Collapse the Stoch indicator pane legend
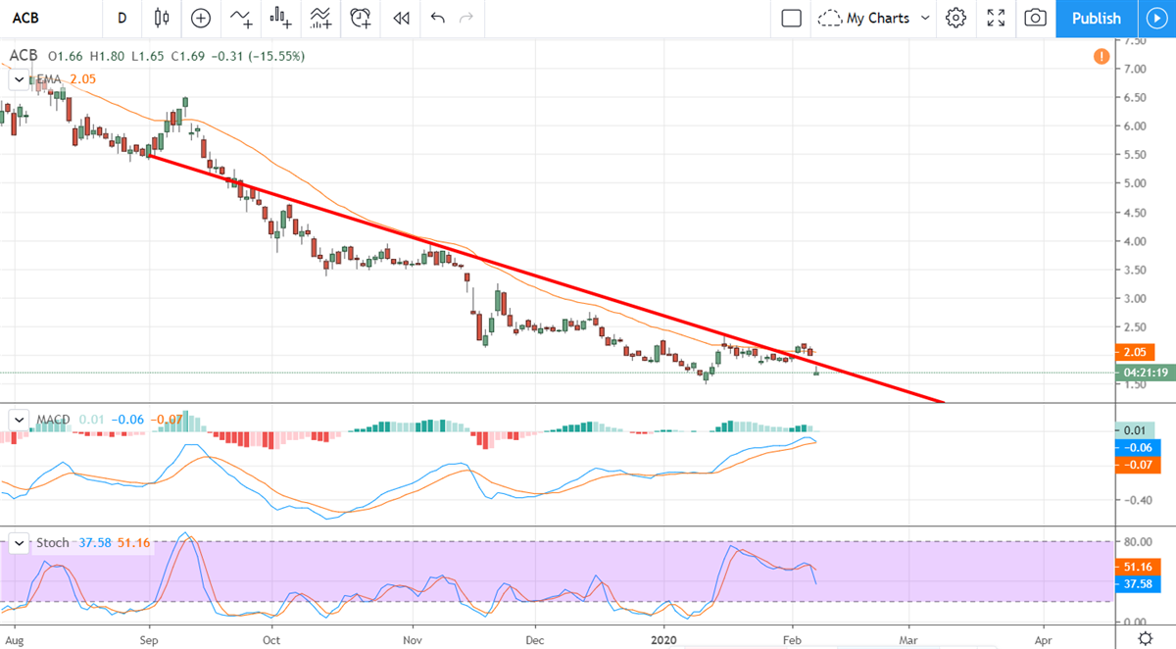1176x649 pixels. 18,542
